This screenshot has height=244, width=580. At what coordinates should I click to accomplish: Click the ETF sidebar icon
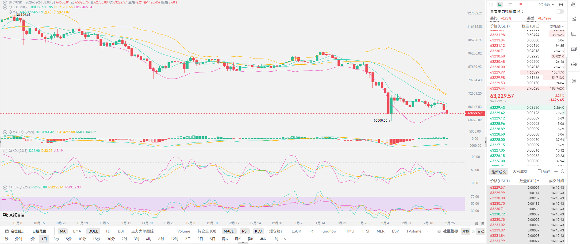click(x=574, y=49)
